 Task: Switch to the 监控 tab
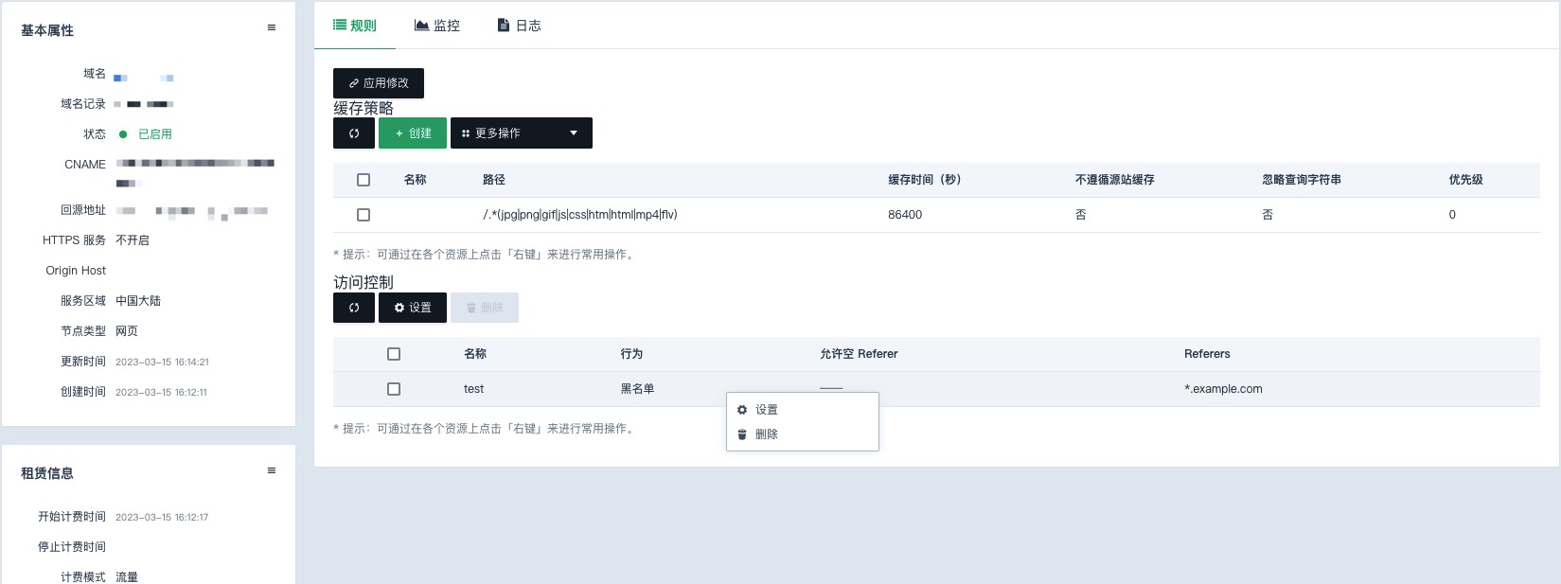(x=437, y=26)
